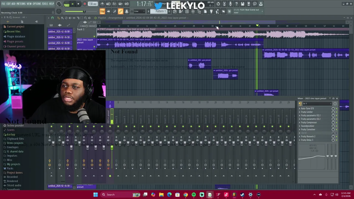354x199 pixels.
Task: Select the playlist magnet snap icon
Action: pos(52,18)
